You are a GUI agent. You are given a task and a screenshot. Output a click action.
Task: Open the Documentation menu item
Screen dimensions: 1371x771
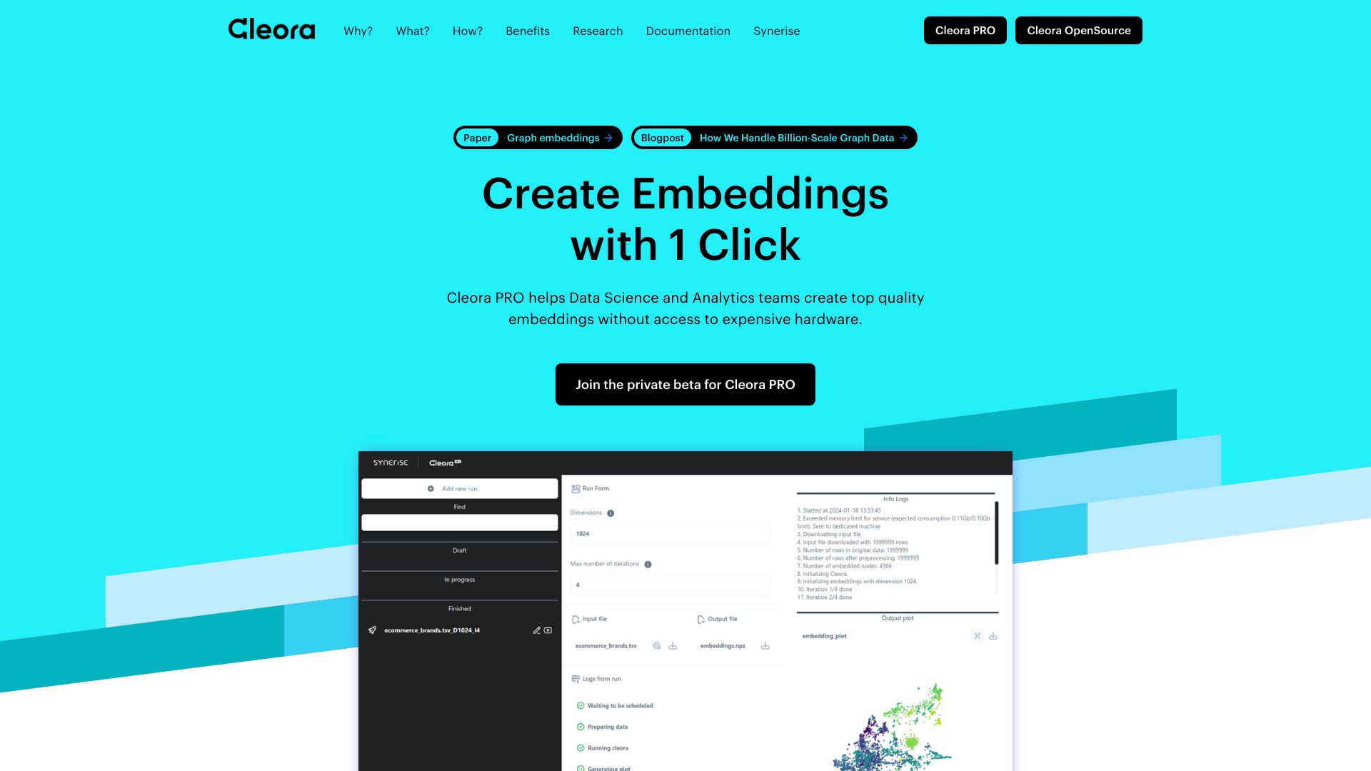click(688, 30)
